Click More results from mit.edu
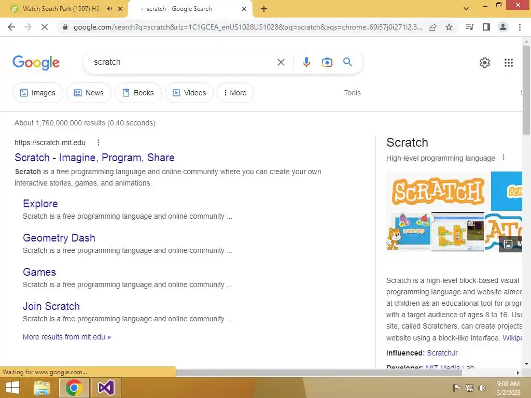Screen dimensions: 531x398 pyautogui.click(x=67, y=337)
